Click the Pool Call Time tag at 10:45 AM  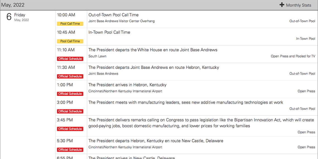click(x=70, y=41)
